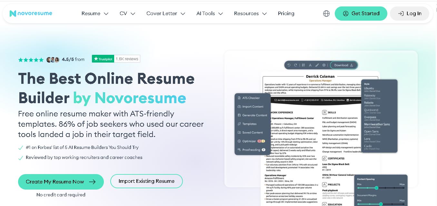
Task: Click the Log In button
Action: point(410,14)
